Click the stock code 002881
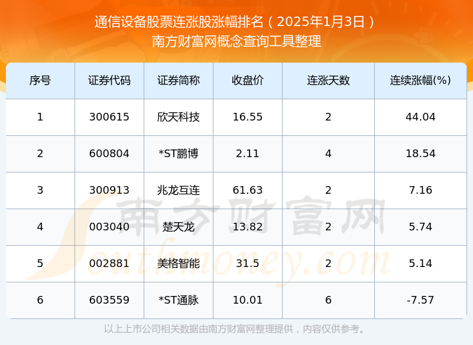This screenshot has height=345, width=473. point(109,263)
